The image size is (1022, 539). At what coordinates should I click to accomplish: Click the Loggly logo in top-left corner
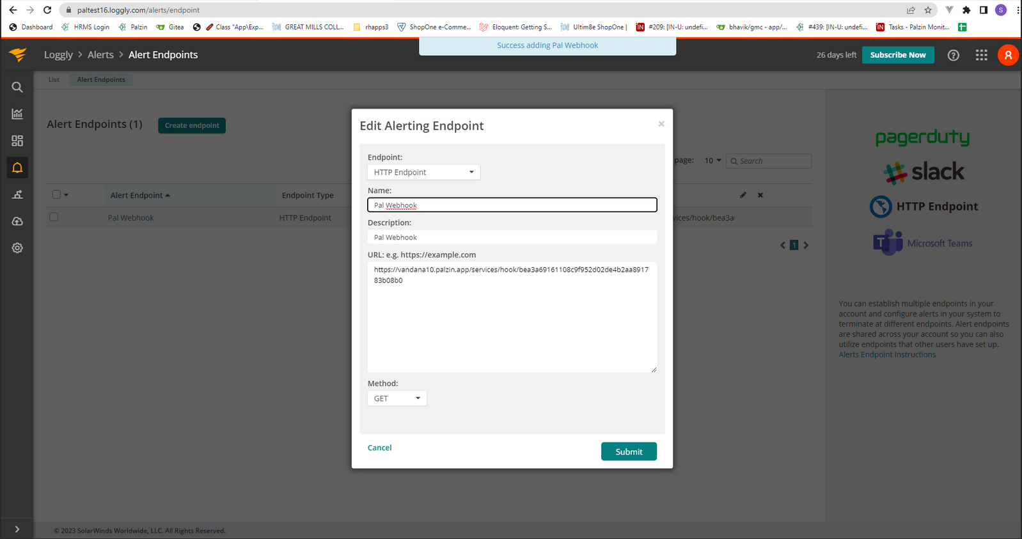click(x=18, y=55)
